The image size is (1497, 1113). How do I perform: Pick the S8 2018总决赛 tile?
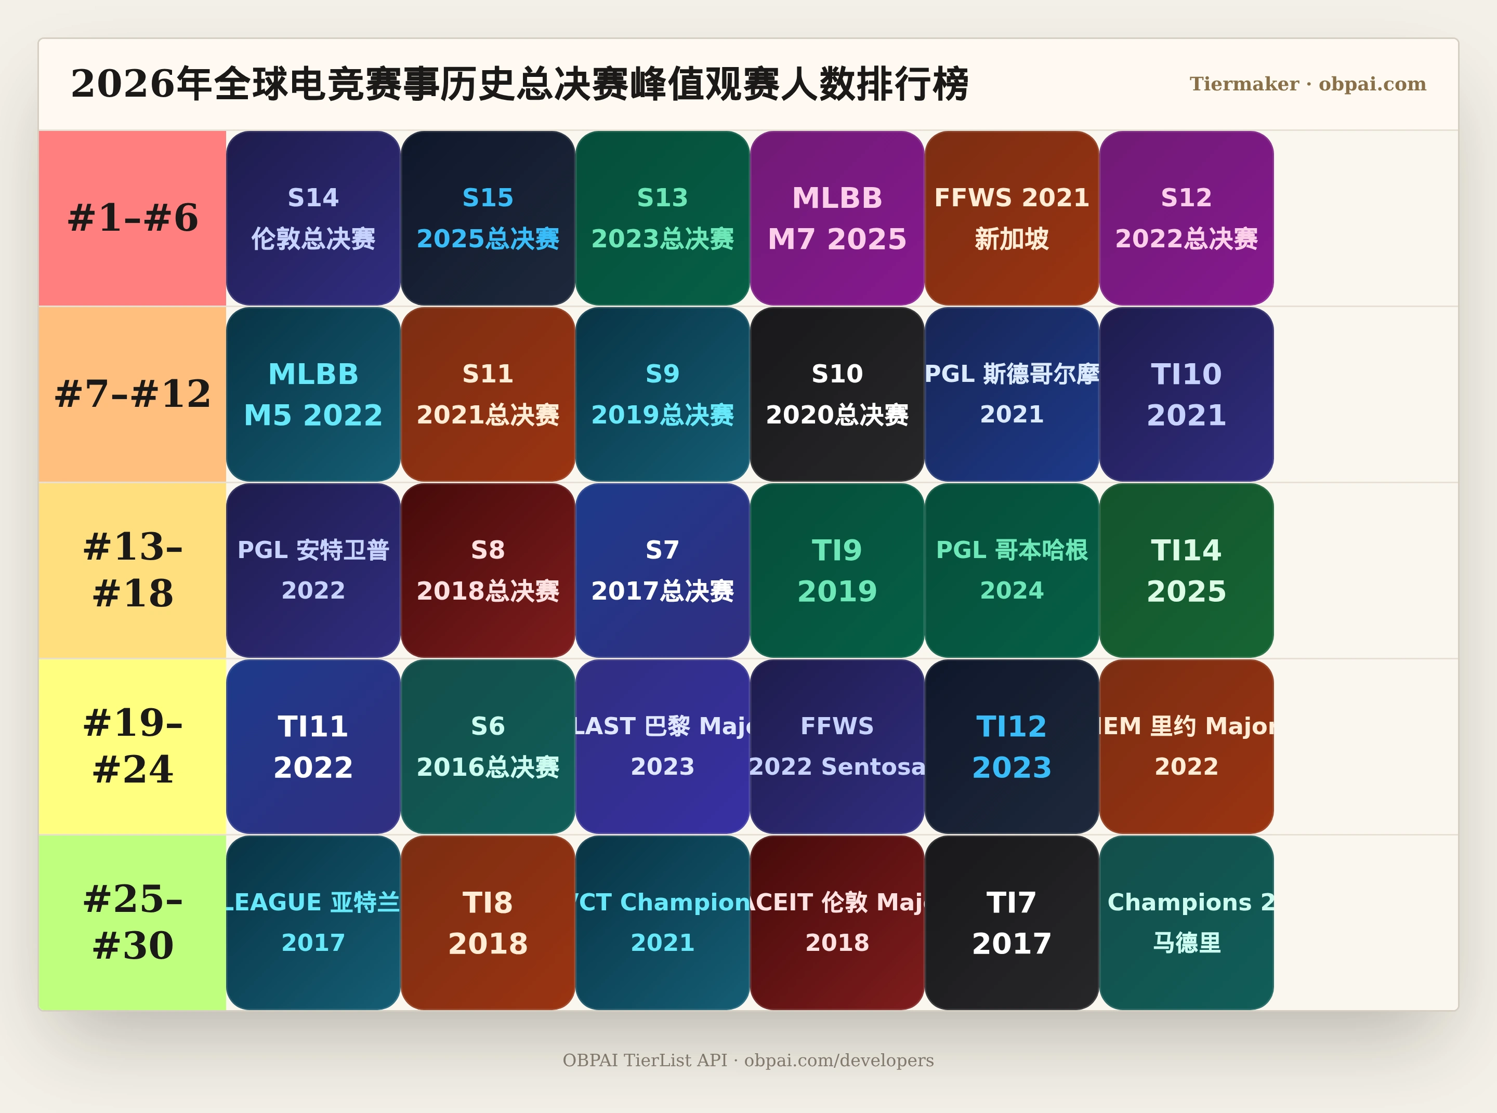tap(488, 571)
